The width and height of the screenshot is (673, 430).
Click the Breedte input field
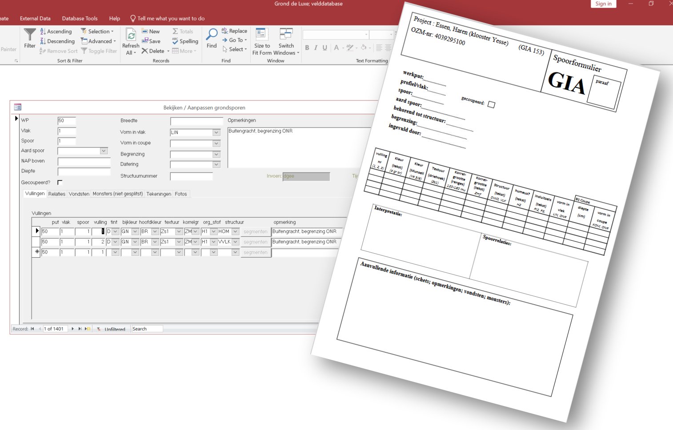(x=196, y=121)
